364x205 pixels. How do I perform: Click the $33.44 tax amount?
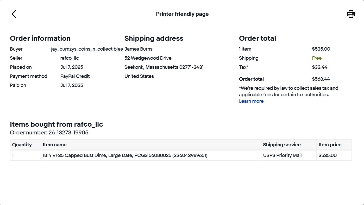pos(319,67)
